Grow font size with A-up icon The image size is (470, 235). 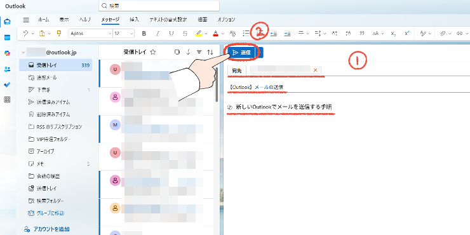coord(335,34)
